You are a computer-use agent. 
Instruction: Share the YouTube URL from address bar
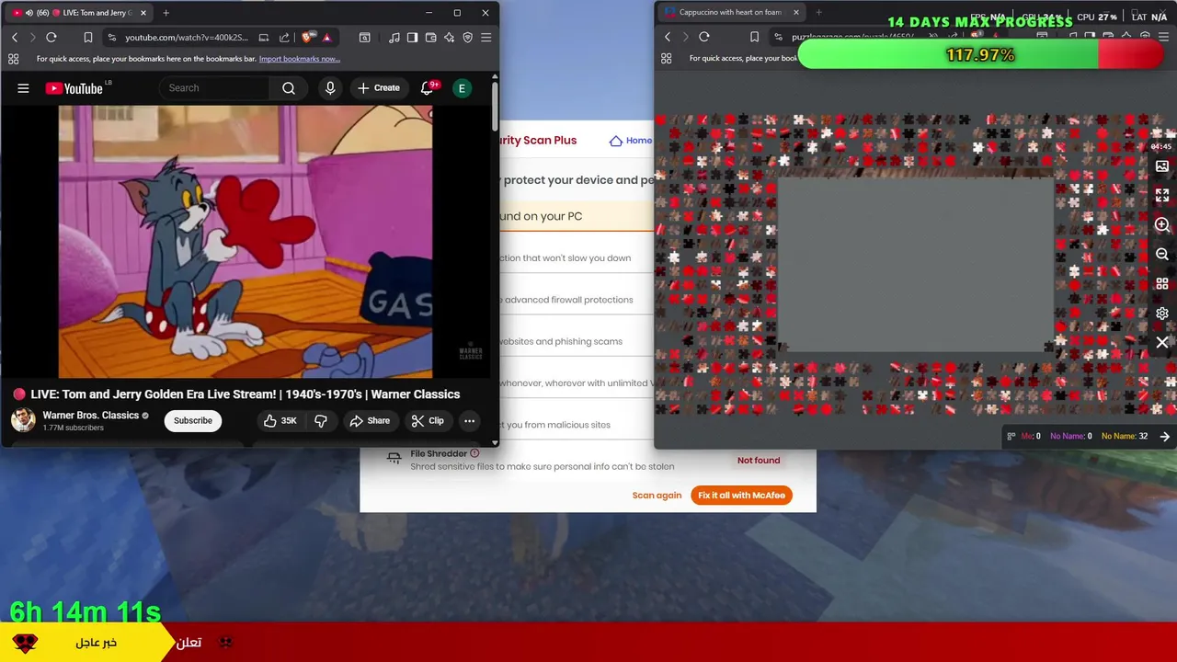click(x=284, y=38)
